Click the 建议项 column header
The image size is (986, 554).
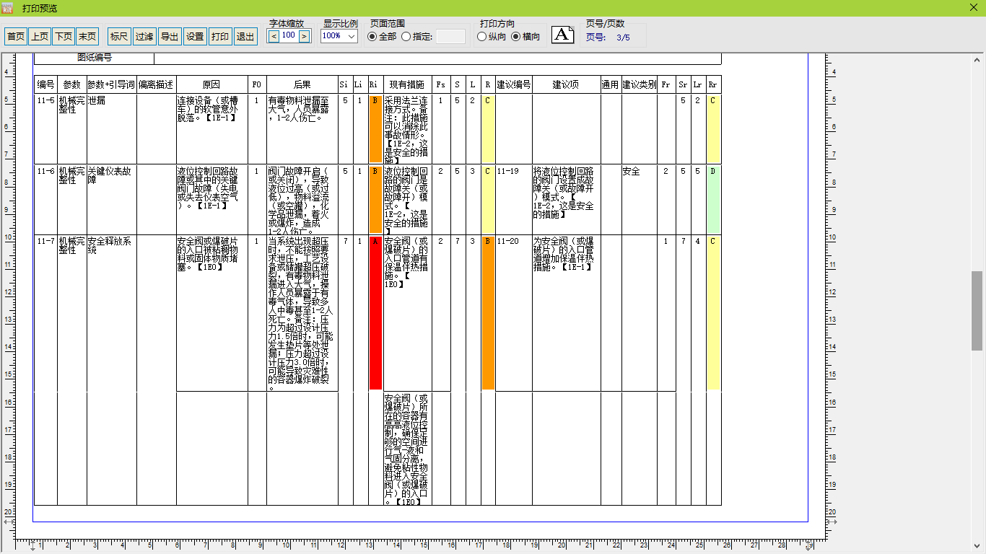tap(567, 84)
